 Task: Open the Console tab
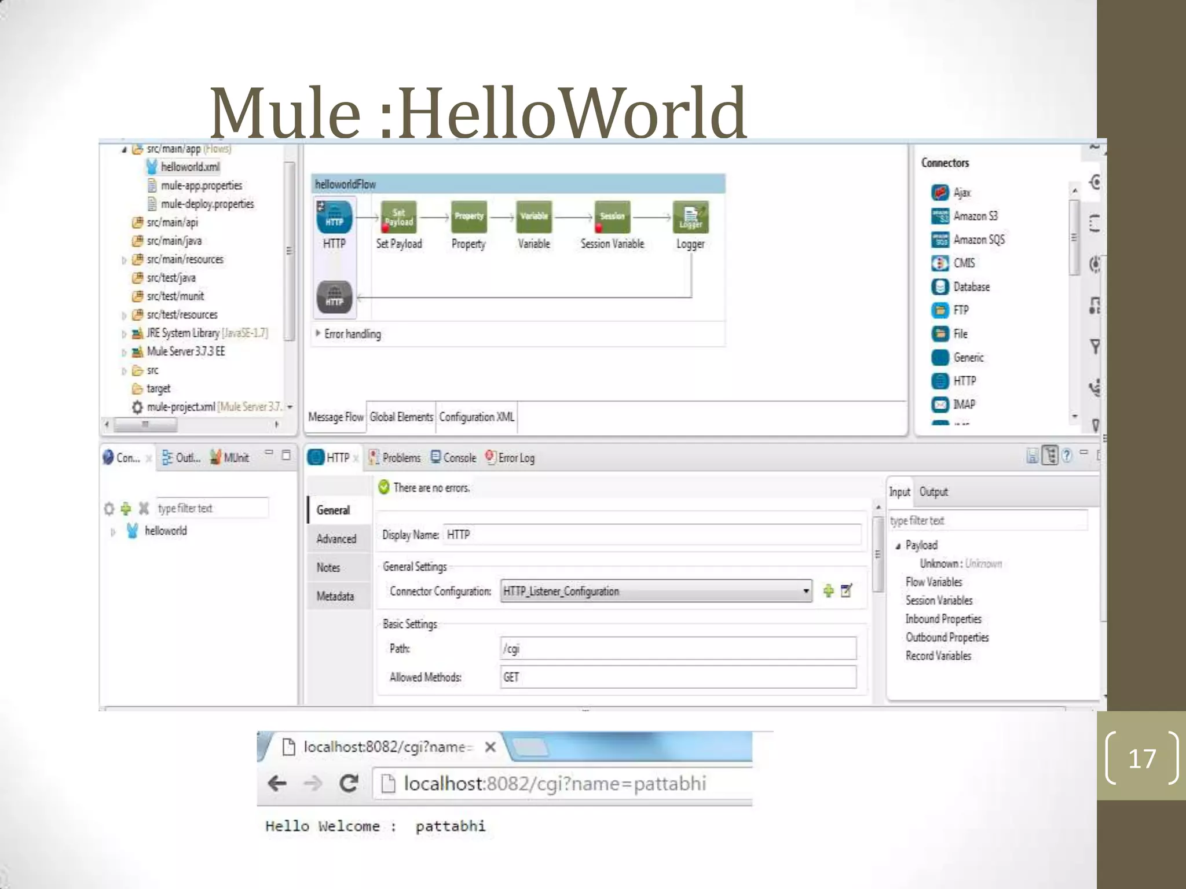tap(453, 457)
